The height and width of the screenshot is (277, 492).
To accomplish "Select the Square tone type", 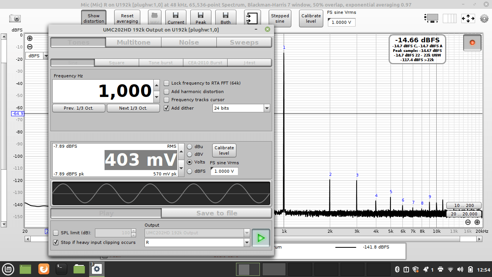I will tap(116, 63).
